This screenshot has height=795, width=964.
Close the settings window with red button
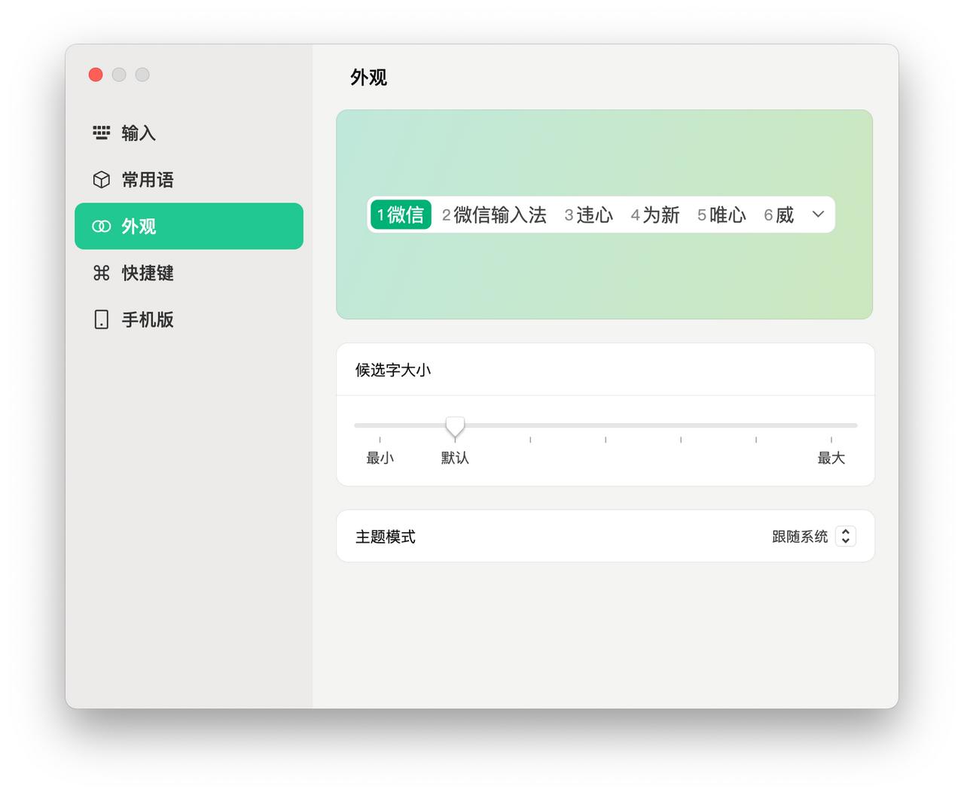96,75
